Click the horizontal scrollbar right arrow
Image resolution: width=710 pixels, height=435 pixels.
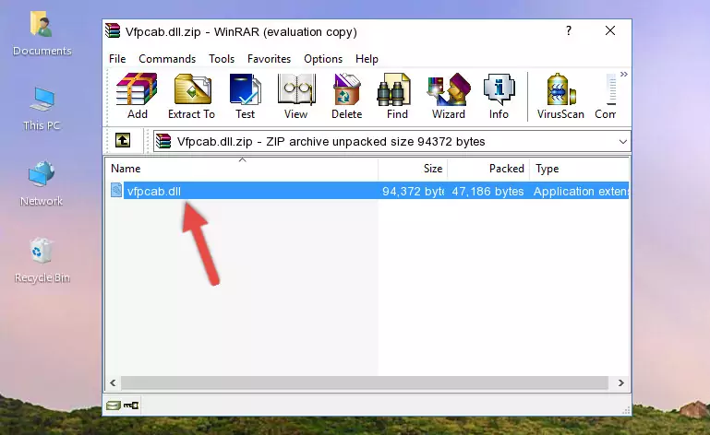click(x=621, y=383)
